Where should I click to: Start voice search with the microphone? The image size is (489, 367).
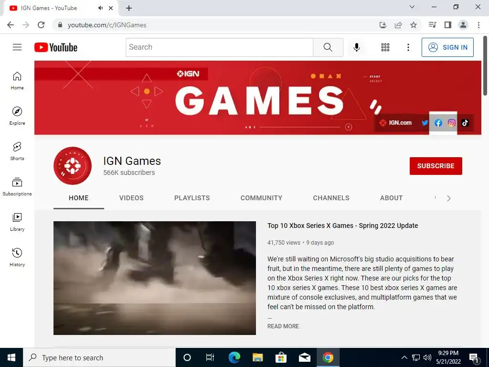[x=356, y=47]
